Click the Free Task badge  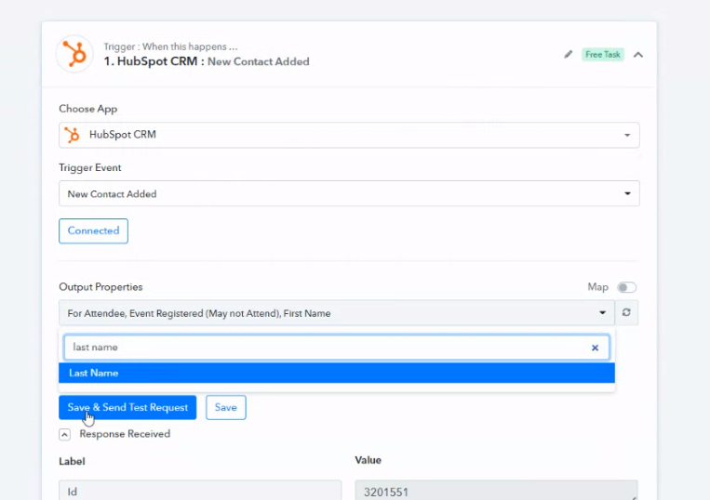(603, 54)
